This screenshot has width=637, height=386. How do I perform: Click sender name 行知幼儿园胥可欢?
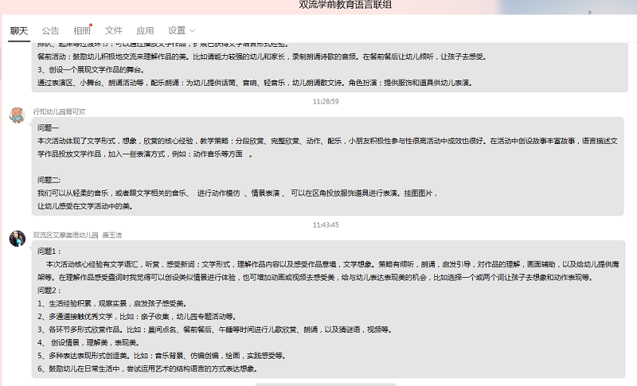(x=60, y=111)
